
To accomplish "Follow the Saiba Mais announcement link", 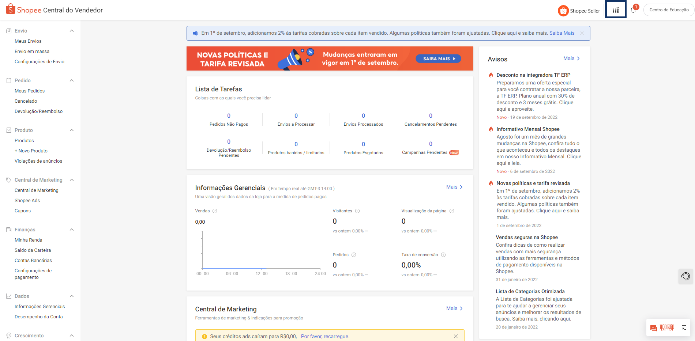I will click(562, 33).
